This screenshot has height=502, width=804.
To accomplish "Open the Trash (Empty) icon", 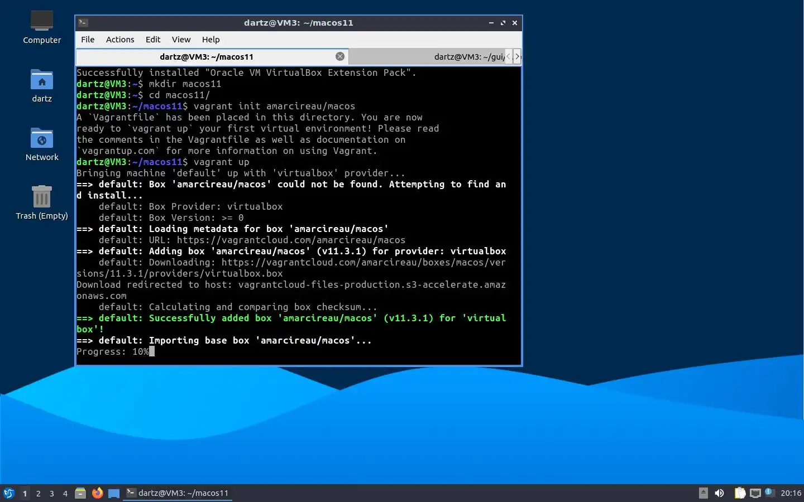I will tap(42, 203).
